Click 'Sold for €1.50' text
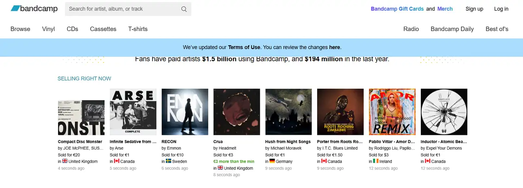Viewport: 523px width, 188px height. pyautogui.click(x=330, y=155)
